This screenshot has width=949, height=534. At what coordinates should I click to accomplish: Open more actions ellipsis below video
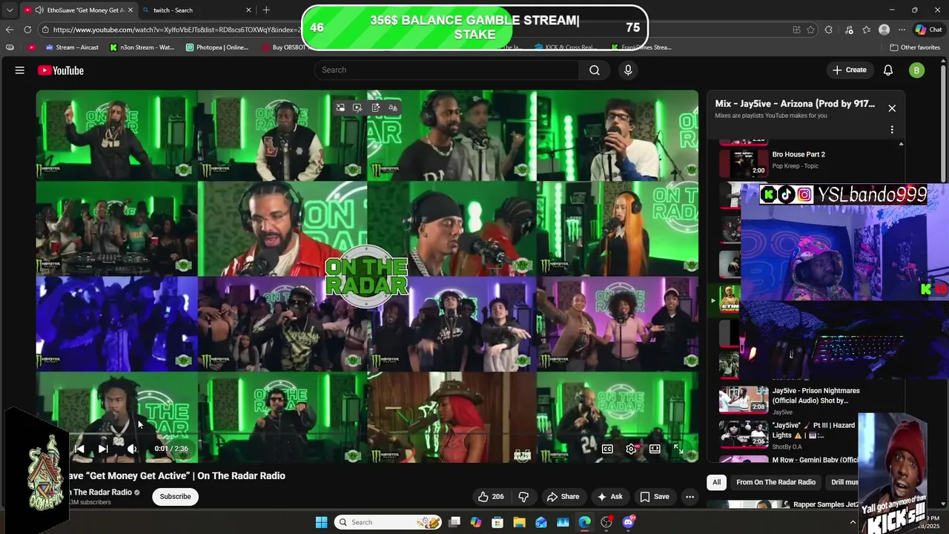[690, 497]
